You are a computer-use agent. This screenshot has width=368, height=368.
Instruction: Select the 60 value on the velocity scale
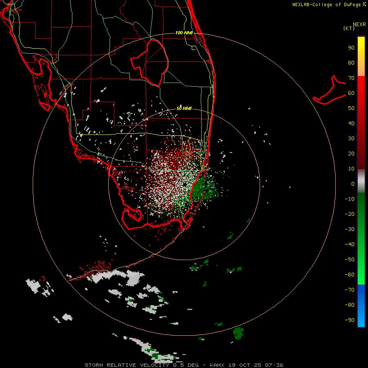point(351,93)
